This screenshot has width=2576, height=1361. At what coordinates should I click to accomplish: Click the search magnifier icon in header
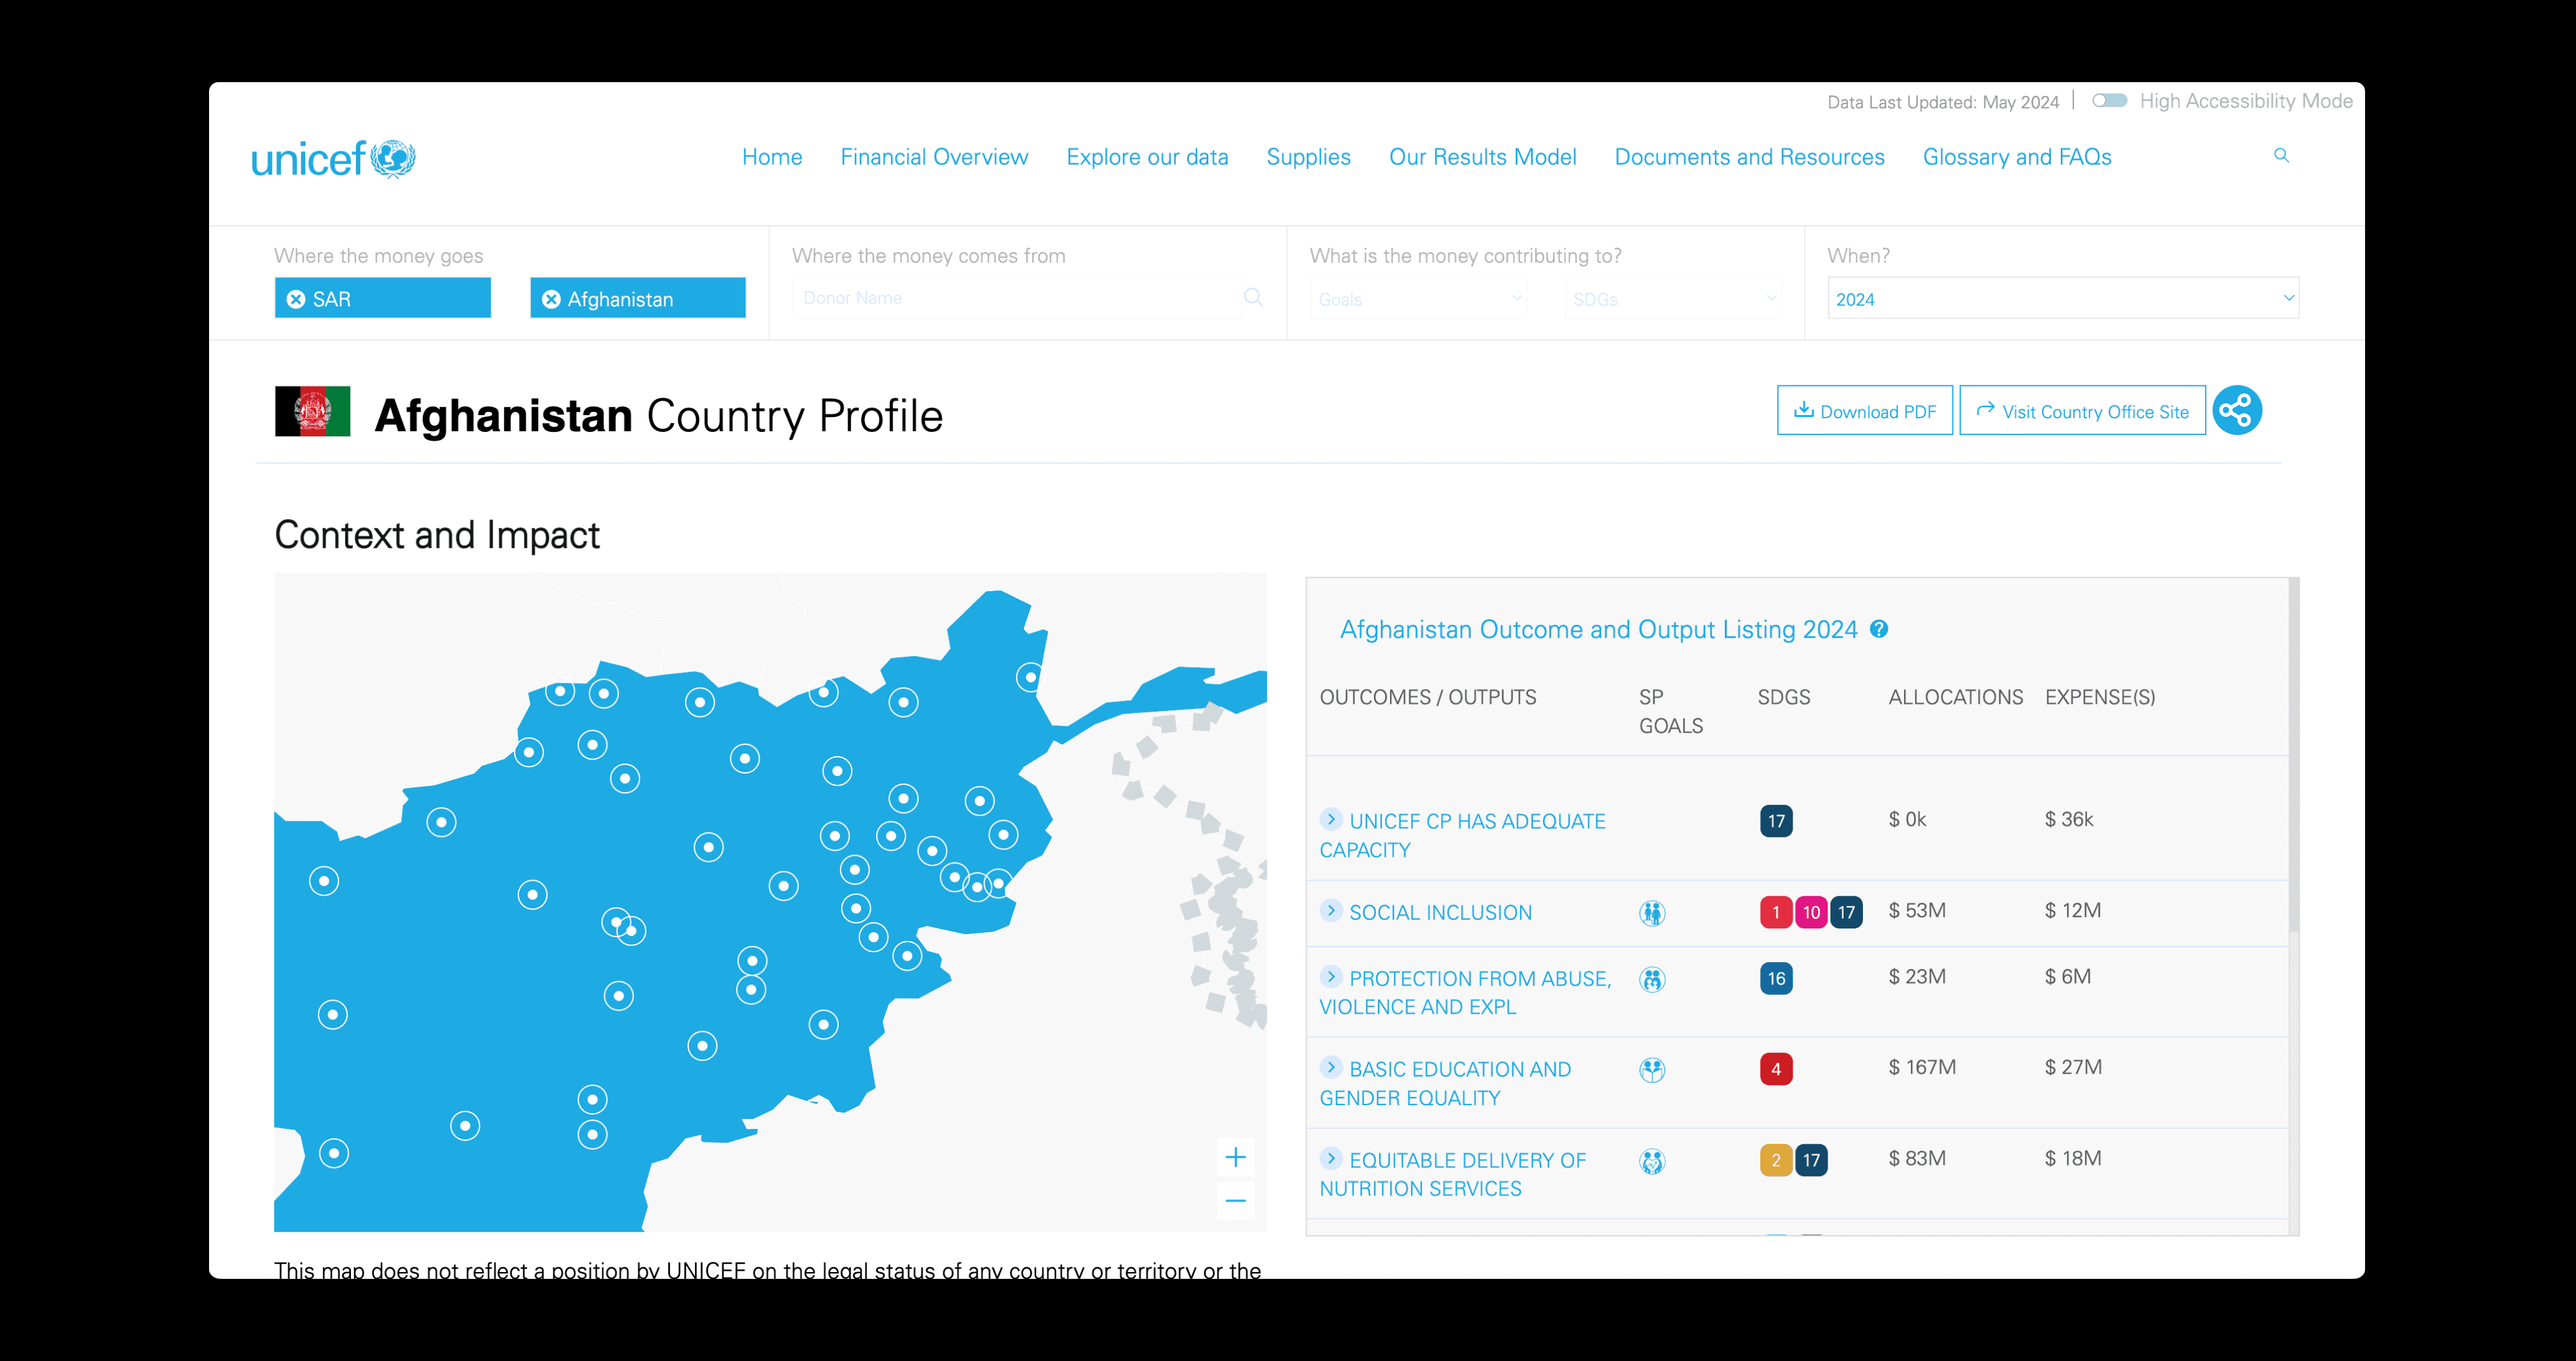[2281, 155]
